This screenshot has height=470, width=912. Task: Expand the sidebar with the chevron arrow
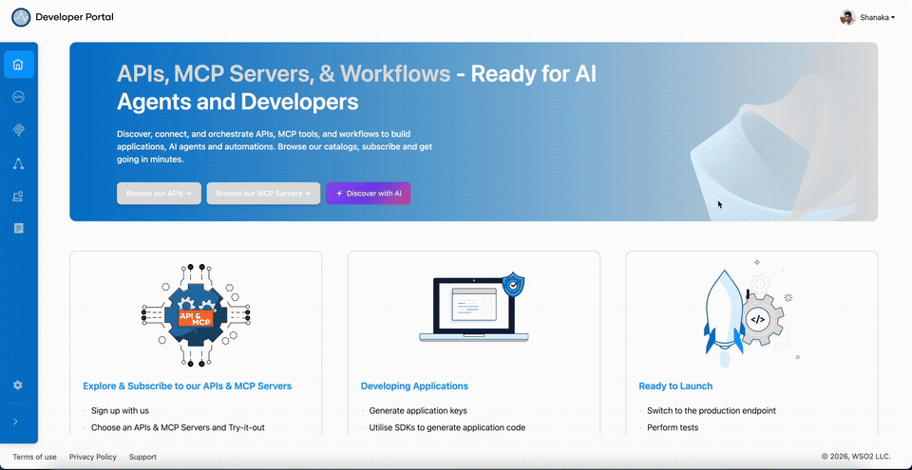tap(16, 422)
